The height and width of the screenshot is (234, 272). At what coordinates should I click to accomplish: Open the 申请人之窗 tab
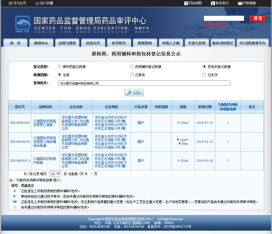click(171, 43)
